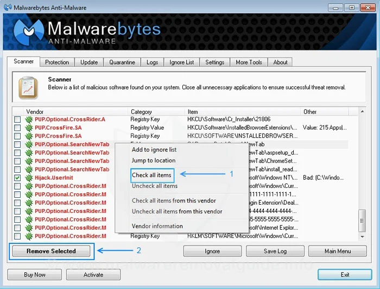
Task: Click the bug icon of the 4444-4444-4444 row
Action: (29, 211)
